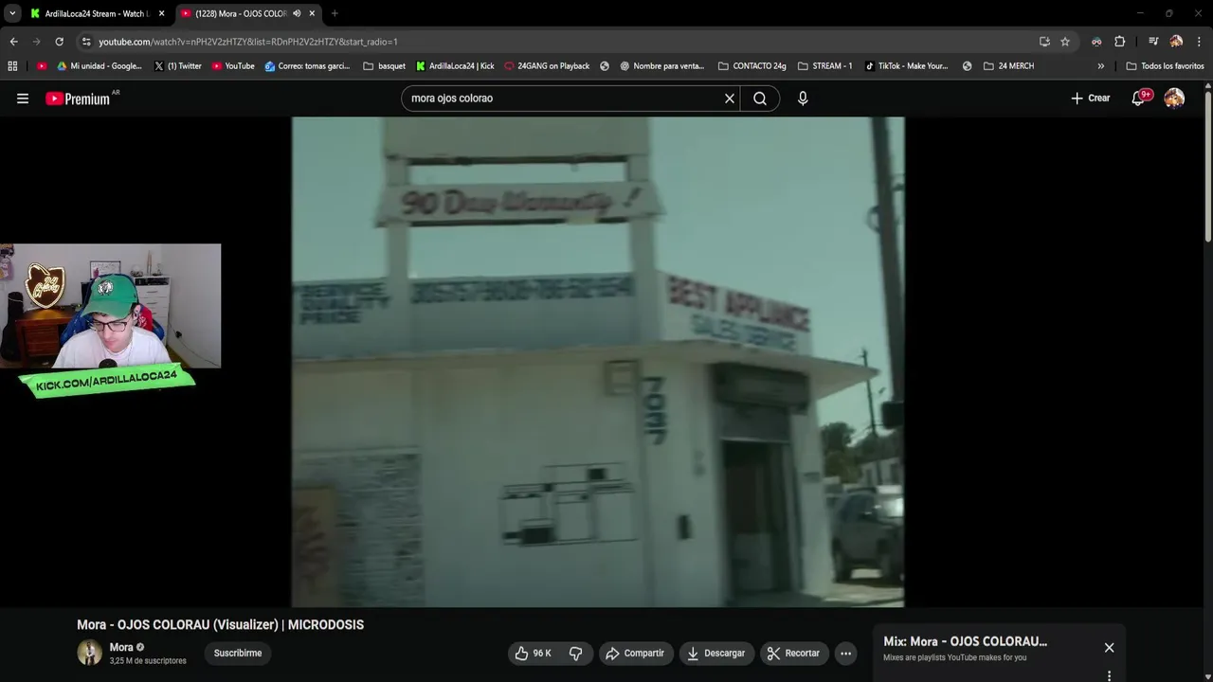Click the Mora - OJOS COLORAU video title
This screenshot has height=682, width=1213.
(220, 625)
